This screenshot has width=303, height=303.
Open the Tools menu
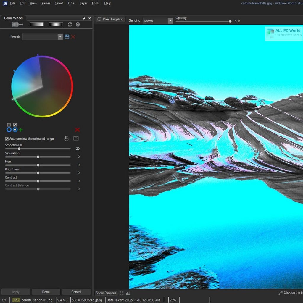tap(95, 3)
